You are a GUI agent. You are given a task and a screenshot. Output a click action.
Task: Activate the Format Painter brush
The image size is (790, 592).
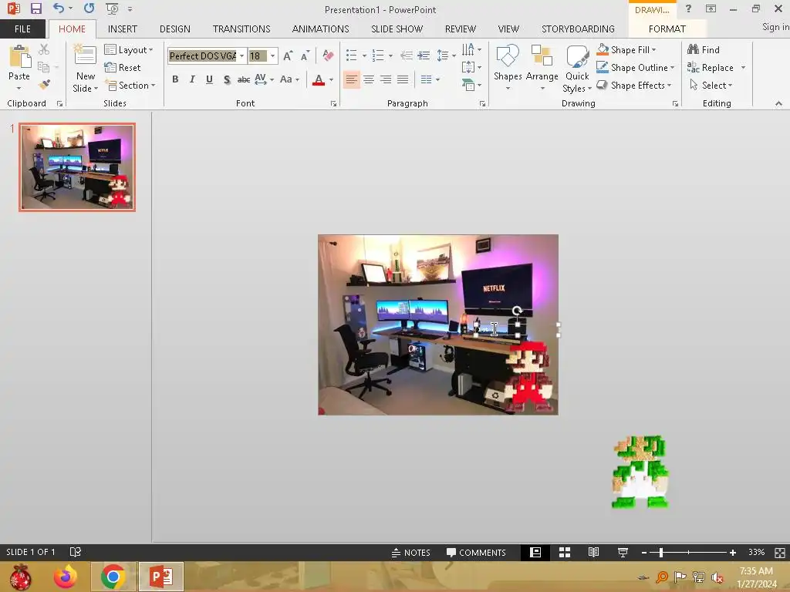click(x=44, y=84)
